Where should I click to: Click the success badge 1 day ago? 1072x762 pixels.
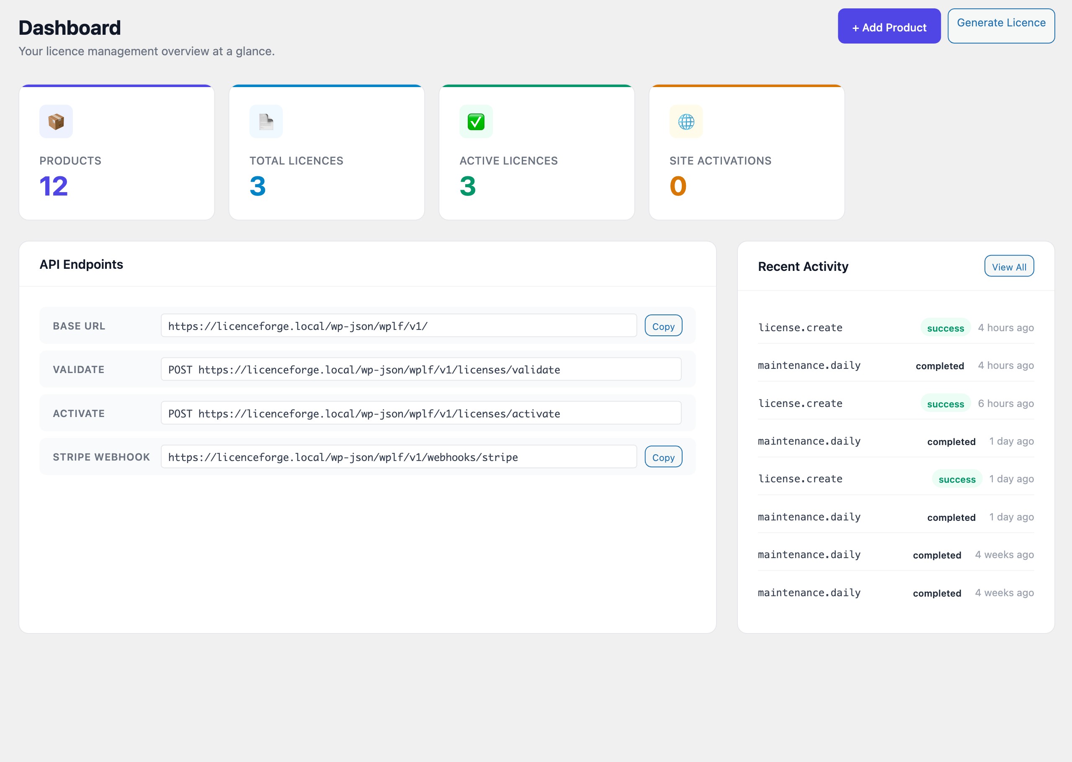(956, 479)
